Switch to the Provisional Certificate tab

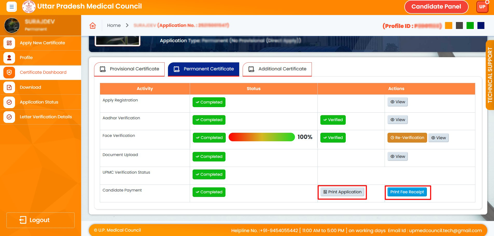point(129,69)
